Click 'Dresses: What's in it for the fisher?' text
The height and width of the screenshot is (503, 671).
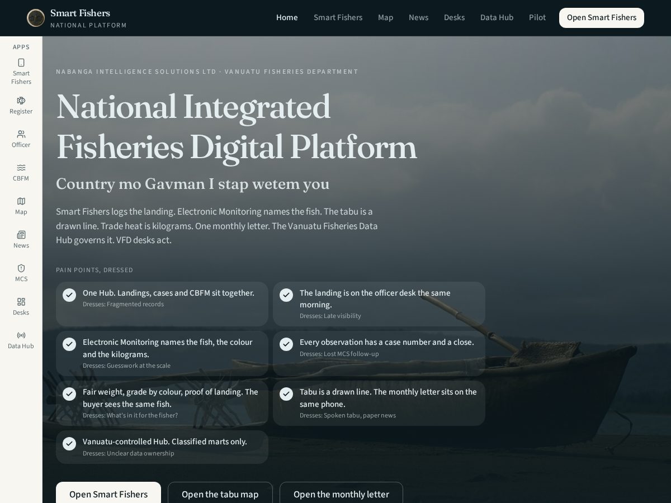[130, 416]
